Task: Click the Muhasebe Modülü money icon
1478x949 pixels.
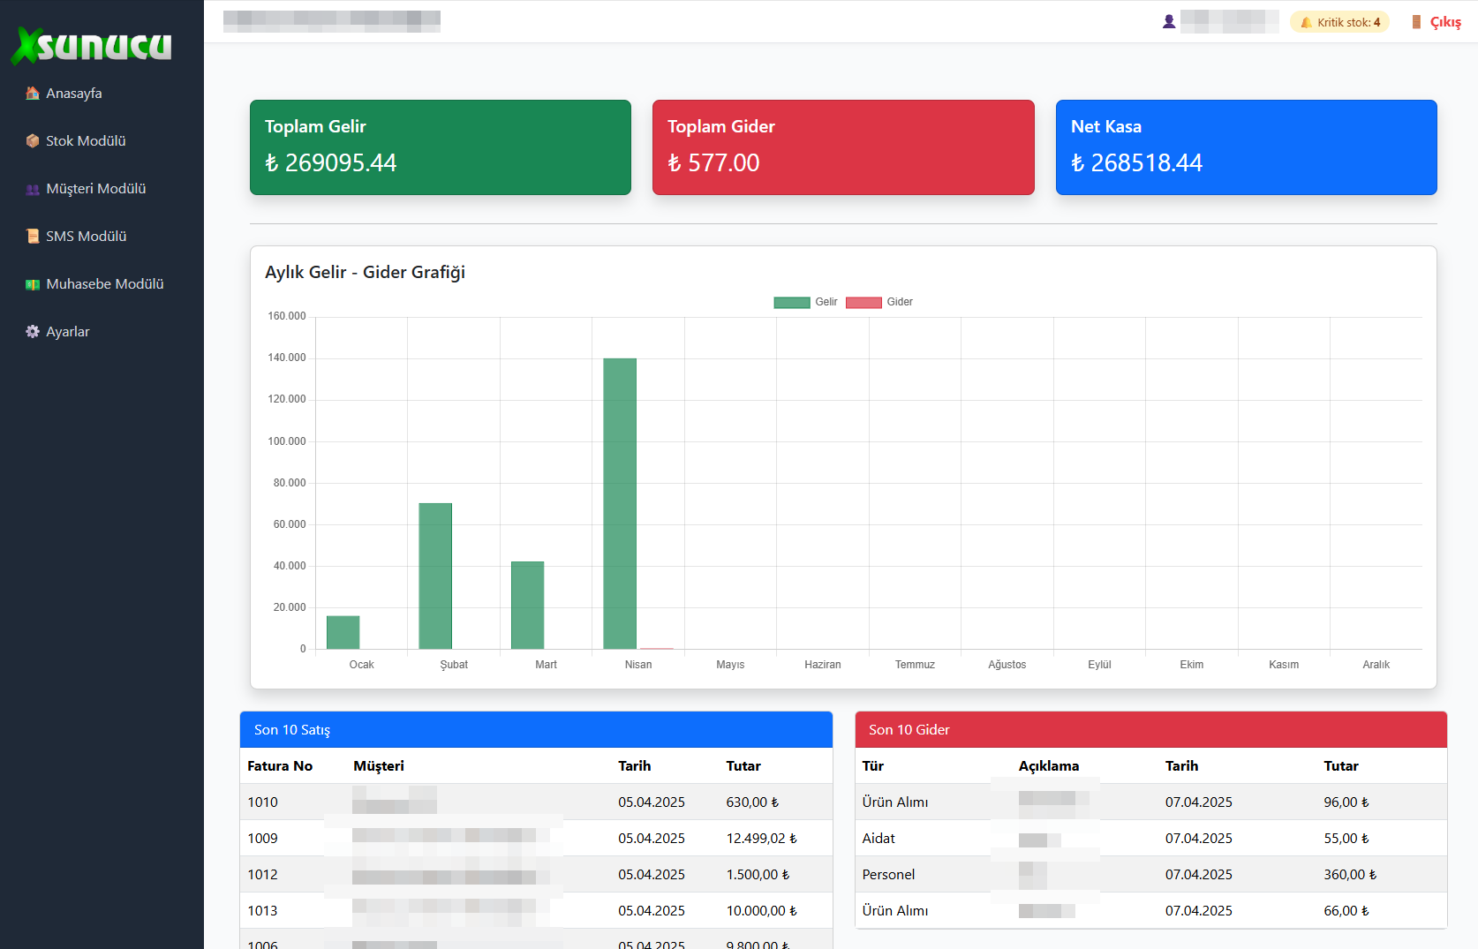Action: 33,284
